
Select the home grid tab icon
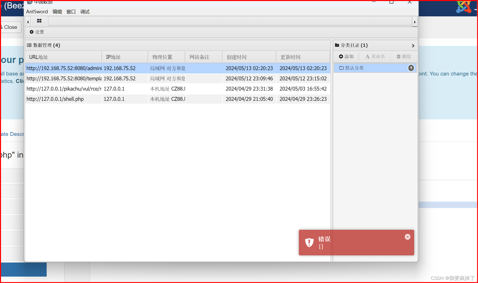coord(39,21)
